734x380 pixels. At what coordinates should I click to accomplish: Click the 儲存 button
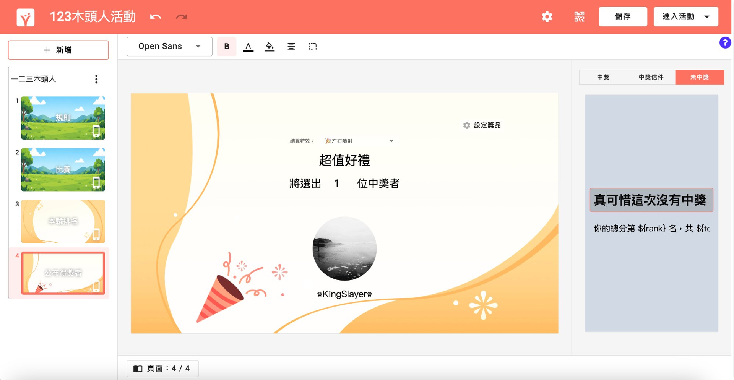pos(623,17)
